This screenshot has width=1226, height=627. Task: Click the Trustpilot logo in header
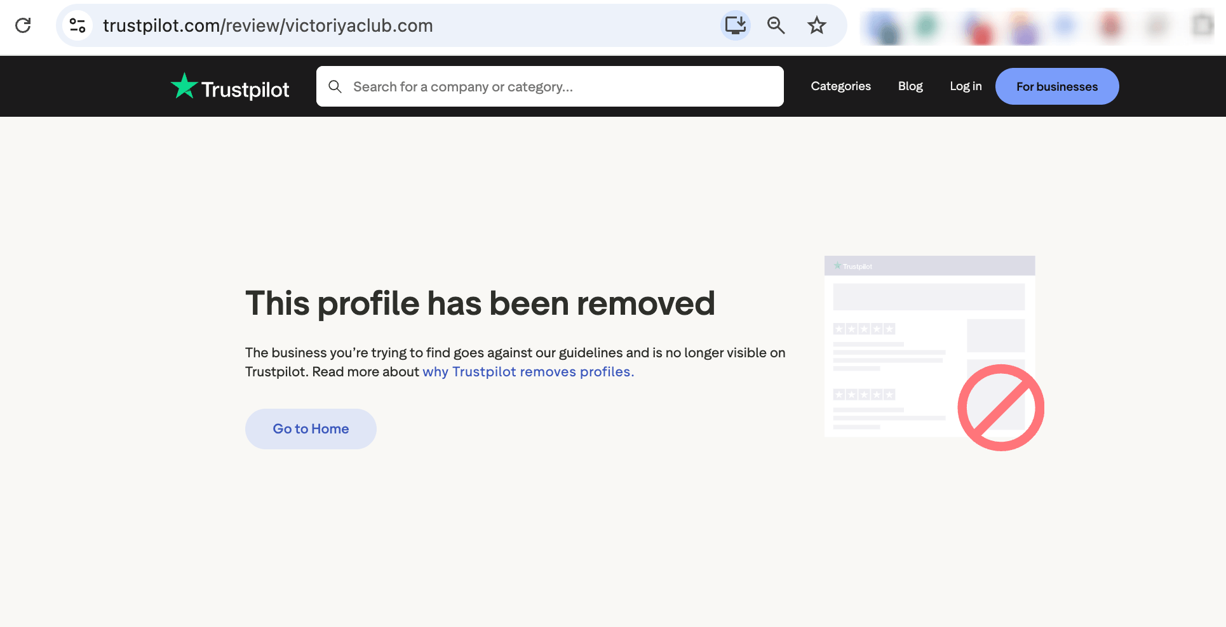230,87
